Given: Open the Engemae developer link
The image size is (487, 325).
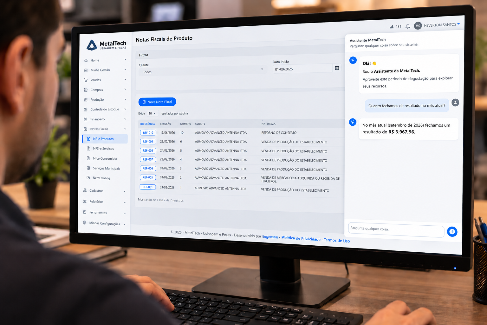Looking at the screenshot, I should (x=270, y=237).
